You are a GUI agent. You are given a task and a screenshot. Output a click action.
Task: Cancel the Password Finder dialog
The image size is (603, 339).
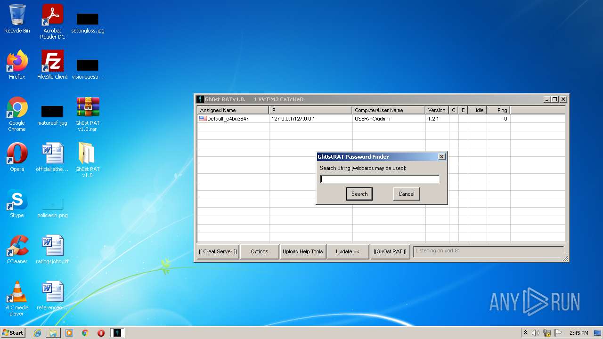point(406,194)
